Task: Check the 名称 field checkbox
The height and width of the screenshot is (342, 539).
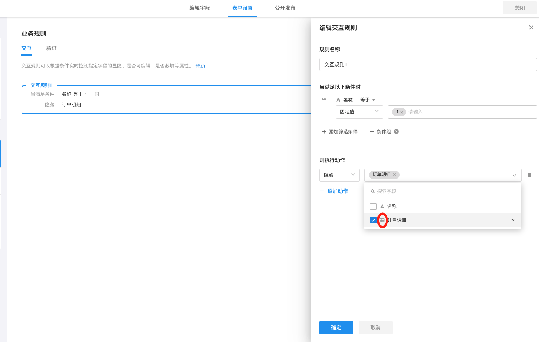Action: coord(373,207)
